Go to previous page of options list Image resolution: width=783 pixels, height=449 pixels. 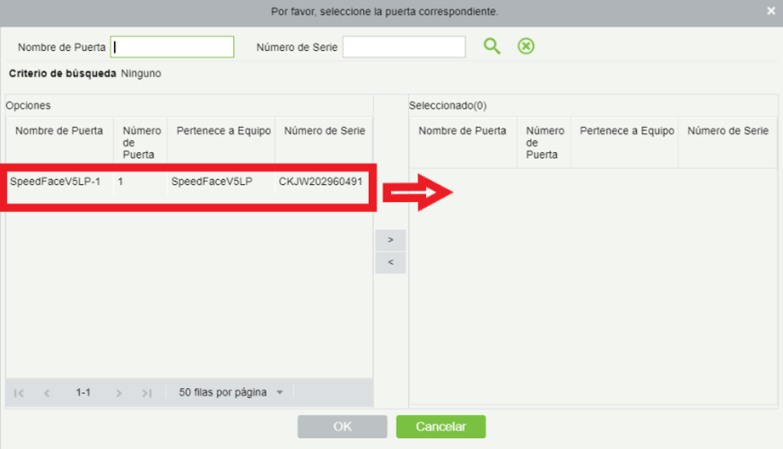point(47,393)
